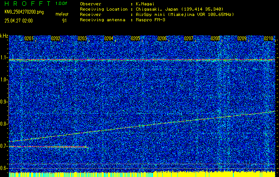Viewport: 279px width, 177px height.
Task: Click the Observer field label
Action: (90, 4)
